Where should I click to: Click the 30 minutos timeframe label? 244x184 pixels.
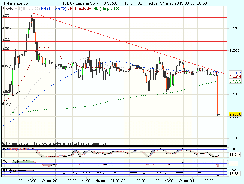tap(149, 3)
